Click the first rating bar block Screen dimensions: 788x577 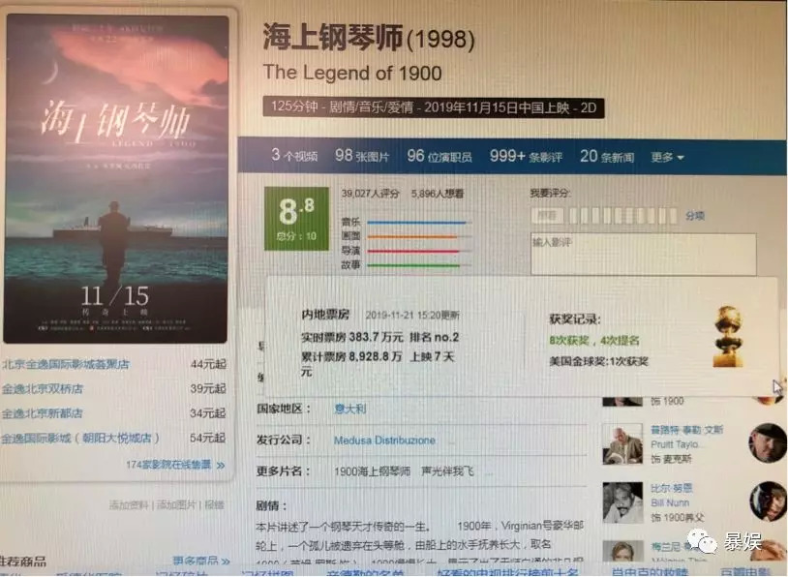point(573,216)
